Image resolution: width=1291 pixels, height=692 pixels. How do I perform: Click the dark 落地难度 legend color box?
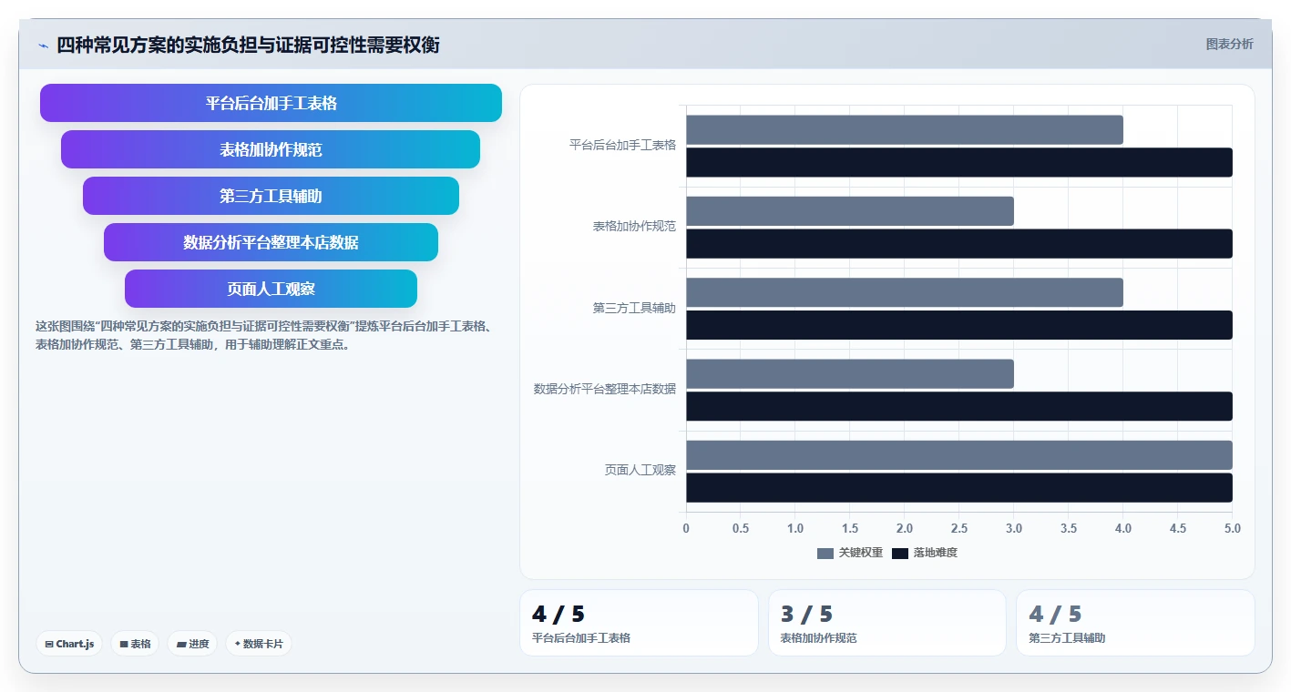coord(900,553)
